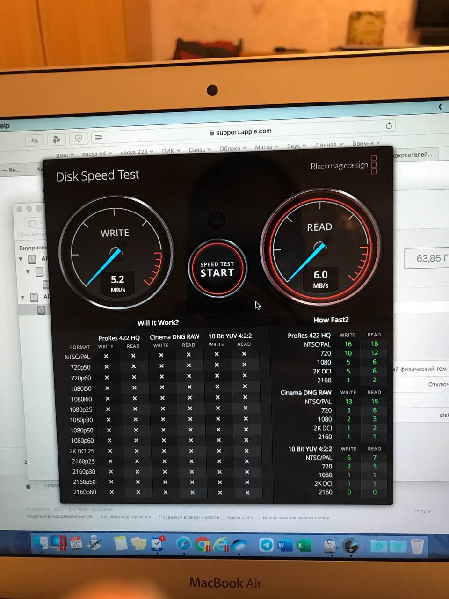
Task: Open Notes from the Dock
Action: [x=121, y=543]
